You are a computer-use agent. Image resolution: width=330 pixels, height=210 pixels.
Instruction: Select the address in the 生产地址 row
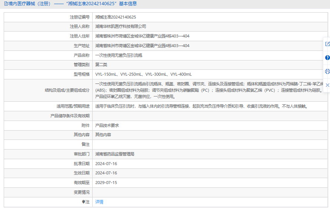(142, 46)
